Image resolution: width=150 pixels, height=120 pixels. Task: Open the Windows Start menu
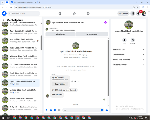tap(3, 118)
